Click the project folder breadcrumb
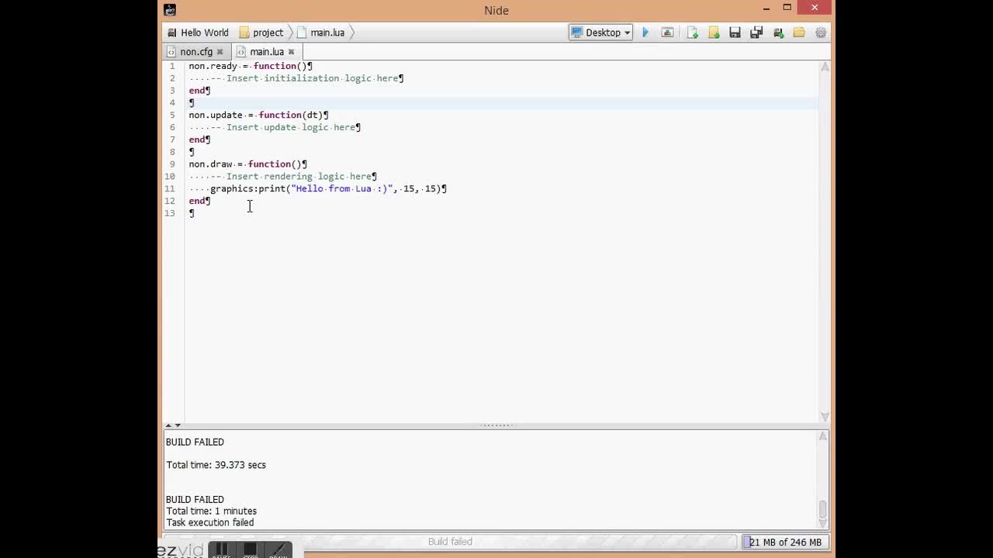 point(261,33)
